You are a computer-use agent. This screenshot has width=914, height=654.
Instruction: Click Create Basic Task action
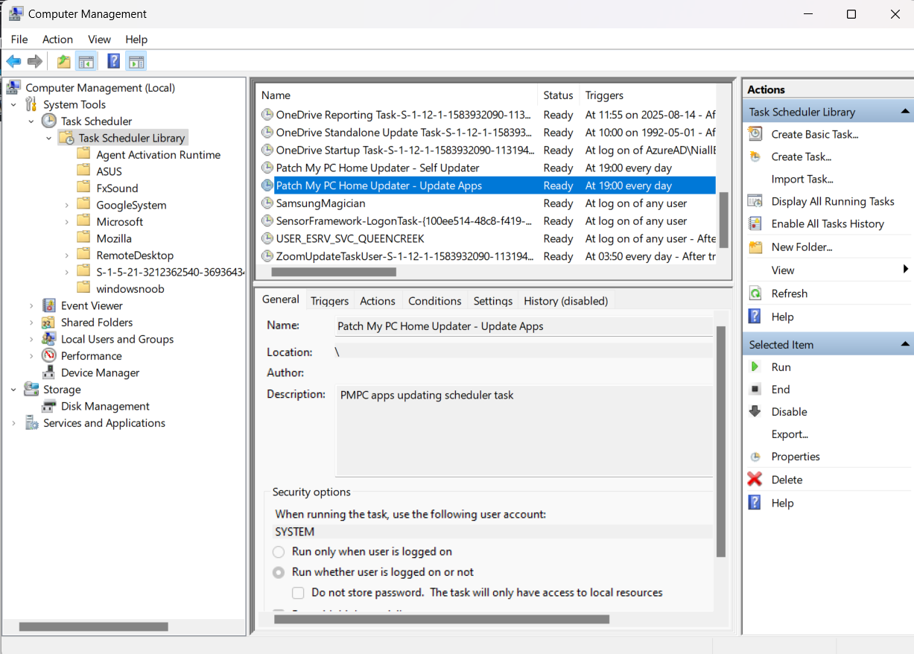point(814,134)
